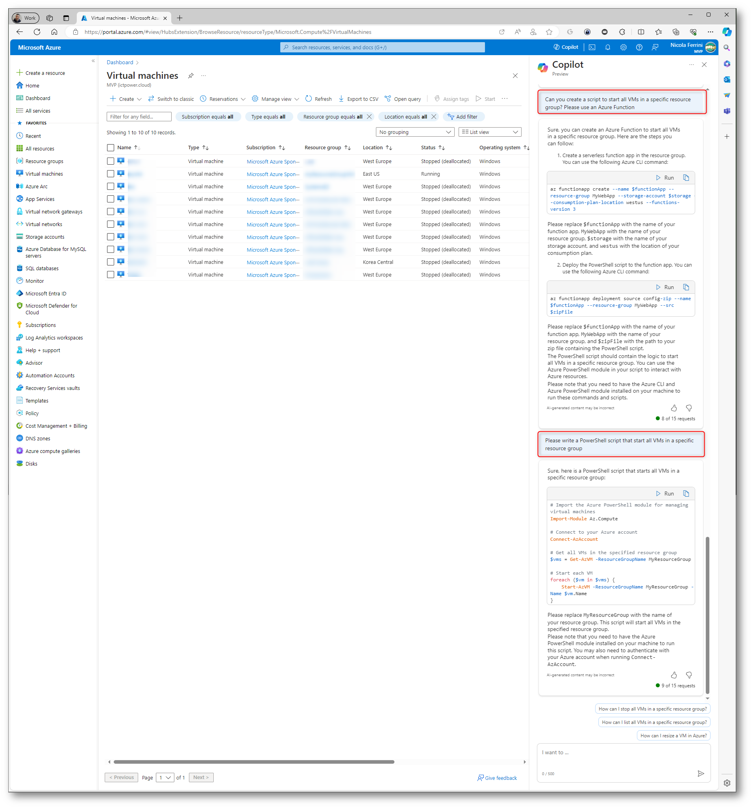This screenshot has height=809, width=753.
Task: Select all virtual machines checkbox
Action: (x=111, y=148)
